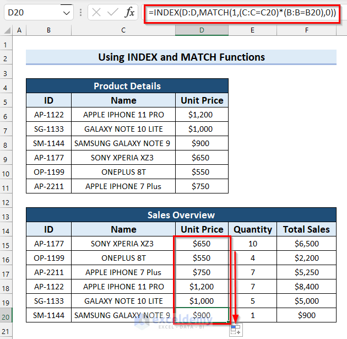The image size is (347, 339).
Task: Select Quantity cell 4 in row 16
Action: point(252,258)
